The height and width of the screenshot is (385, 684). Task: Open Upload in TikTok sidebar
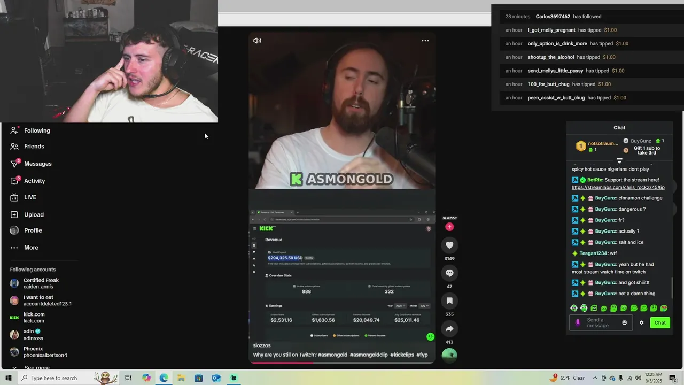(27, 214)
